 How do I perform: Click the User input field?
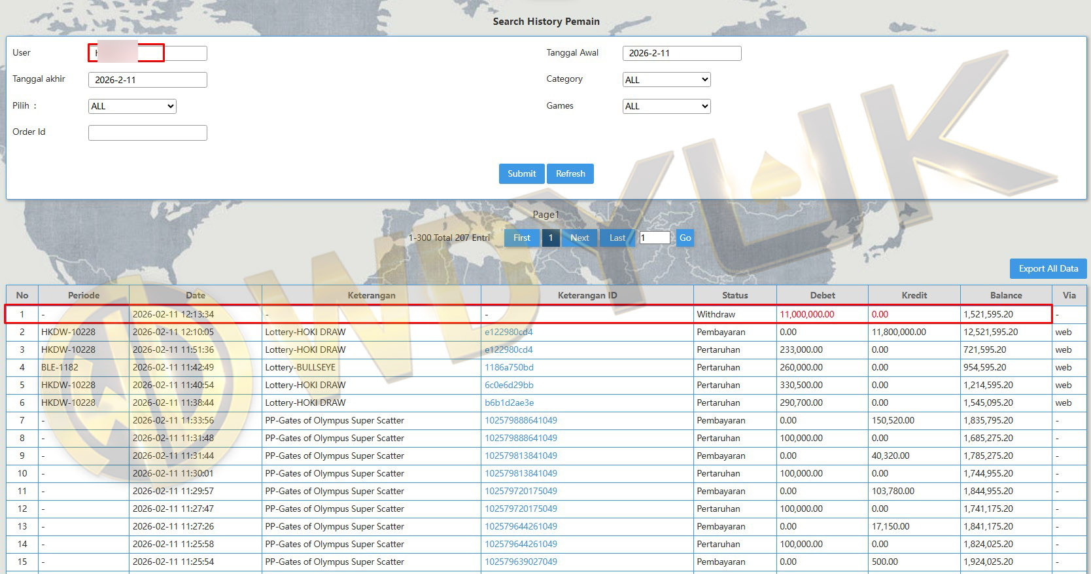pyautogui.click(x=147, y=53)
